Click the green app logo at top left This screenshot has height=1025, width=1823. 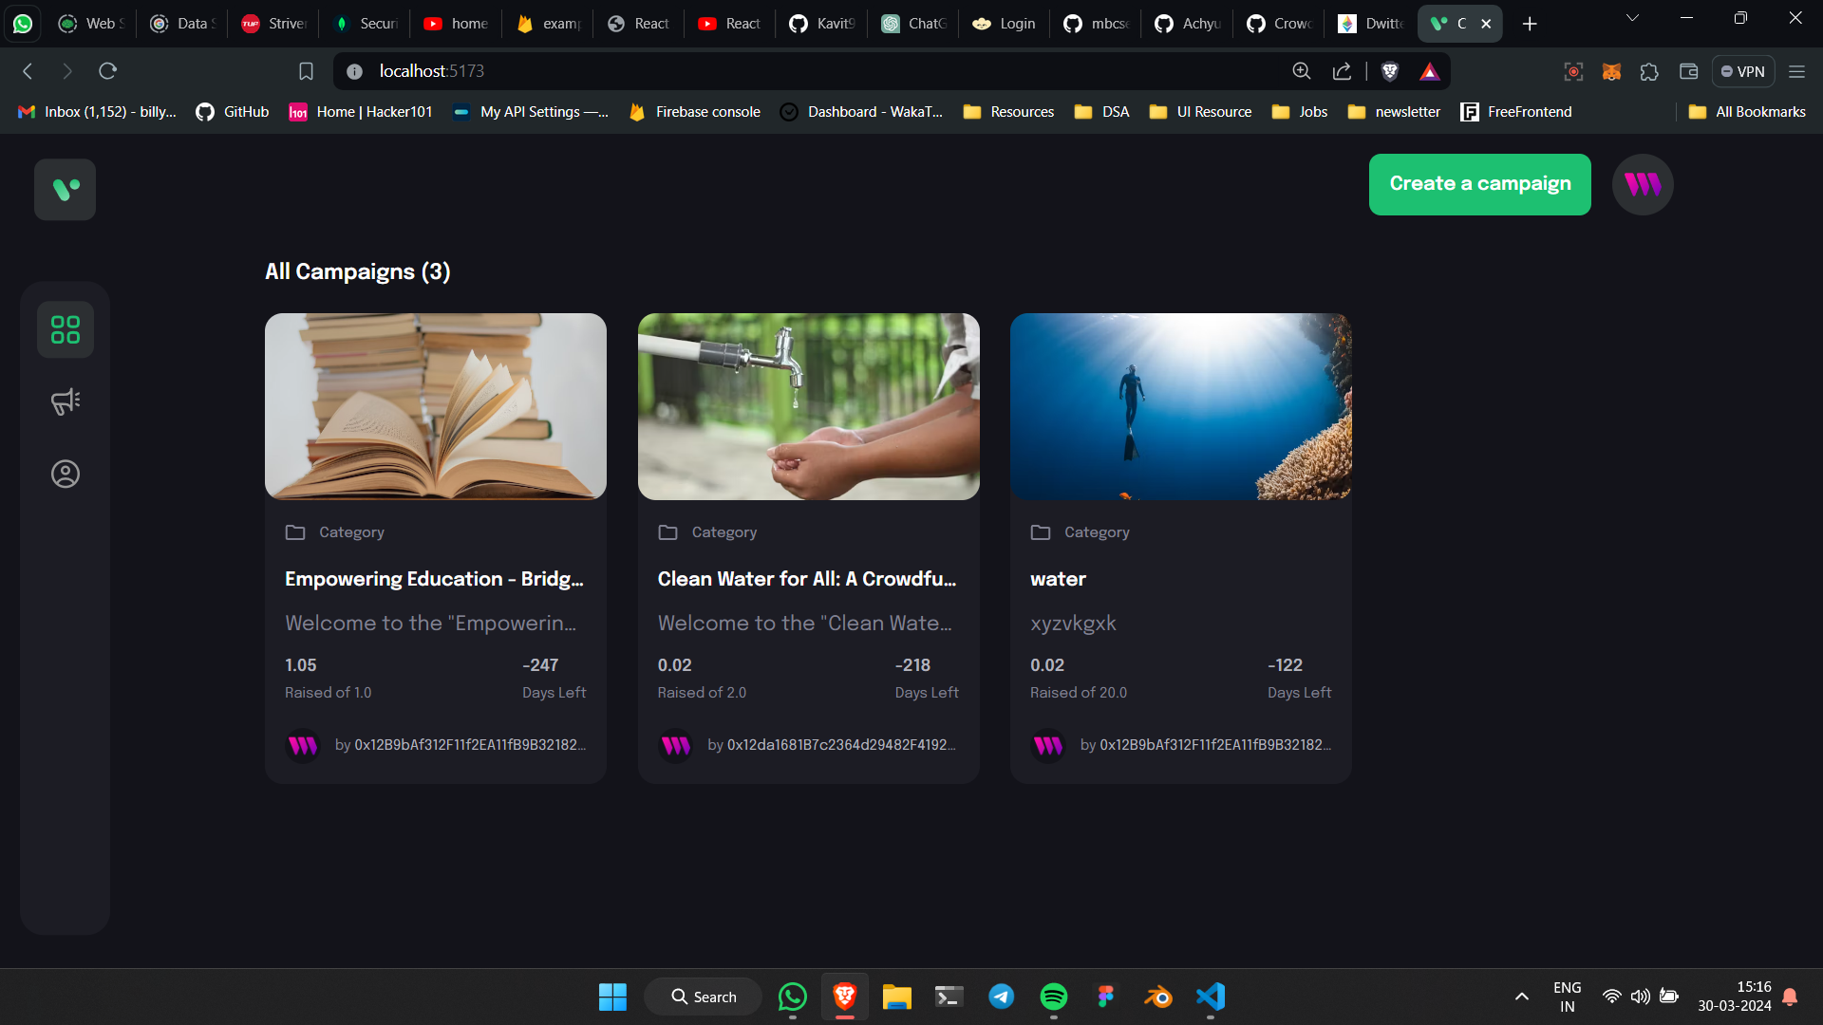65,189
